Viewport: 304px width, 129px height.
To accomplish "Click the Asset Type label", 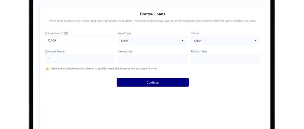I will (125, 33).
